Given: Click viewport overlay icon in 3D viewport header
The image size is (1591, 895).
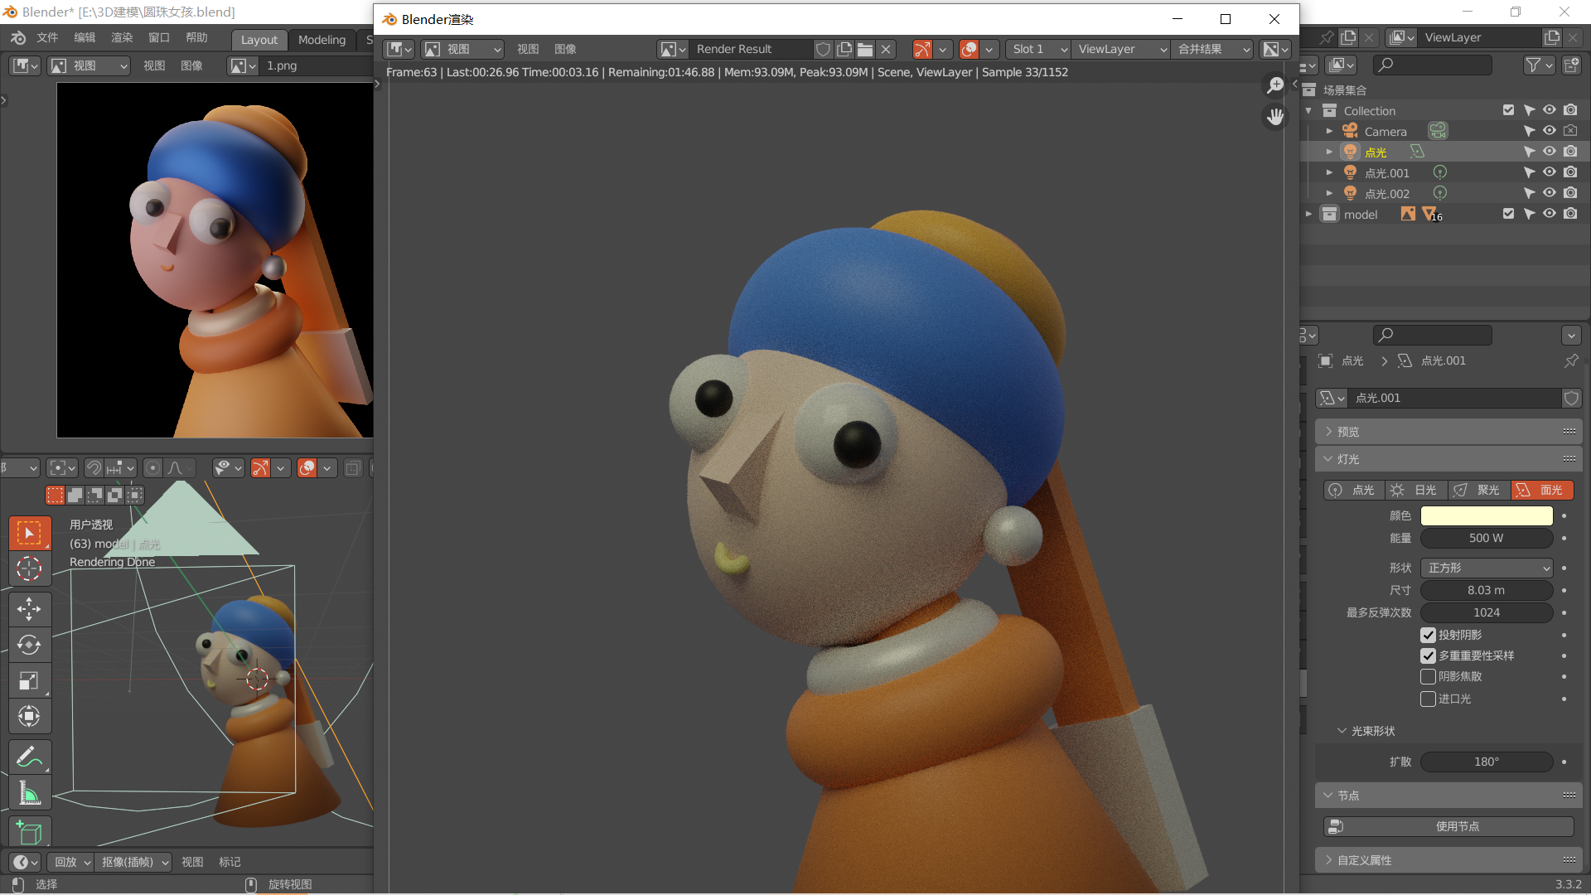Looking at the screenshot, I should click(x=307, y=468).
